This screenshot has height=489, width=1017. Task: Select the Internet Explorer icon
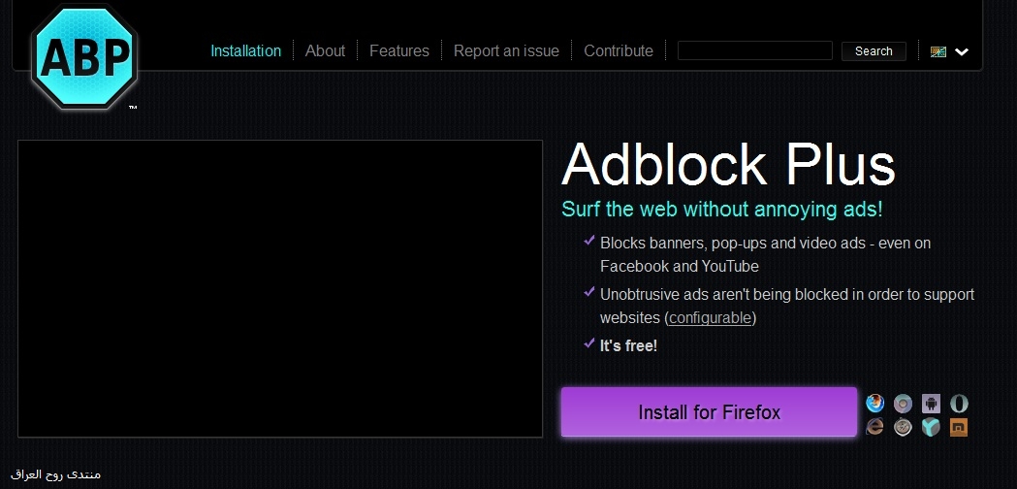(x=875, y=427)
